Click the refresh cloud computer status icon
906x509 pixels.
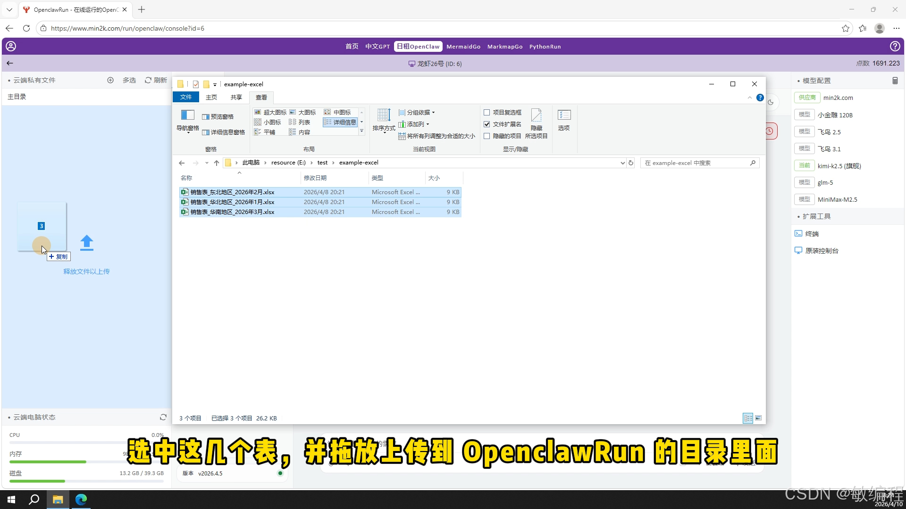(x=163, y=417)
